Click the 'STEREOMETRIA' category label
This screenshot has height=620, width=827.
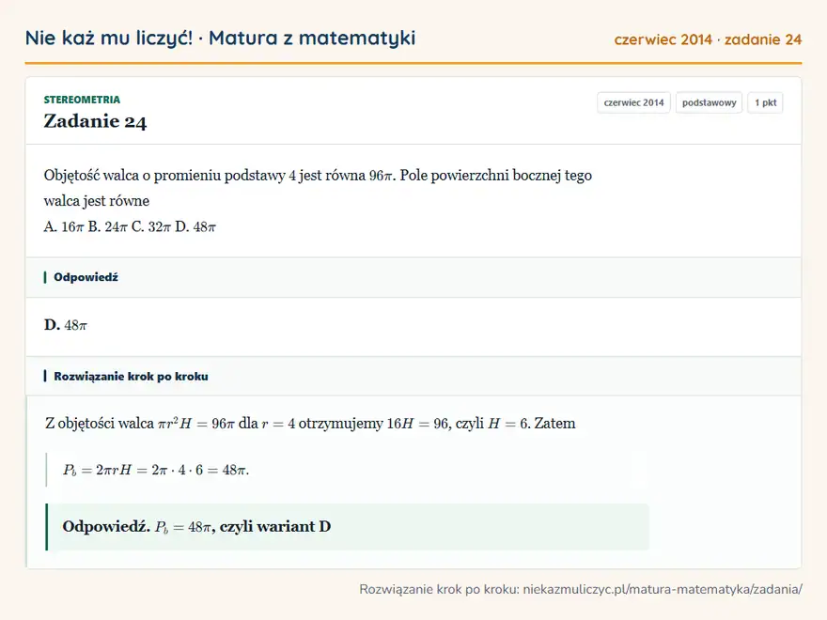pos(82,100)
